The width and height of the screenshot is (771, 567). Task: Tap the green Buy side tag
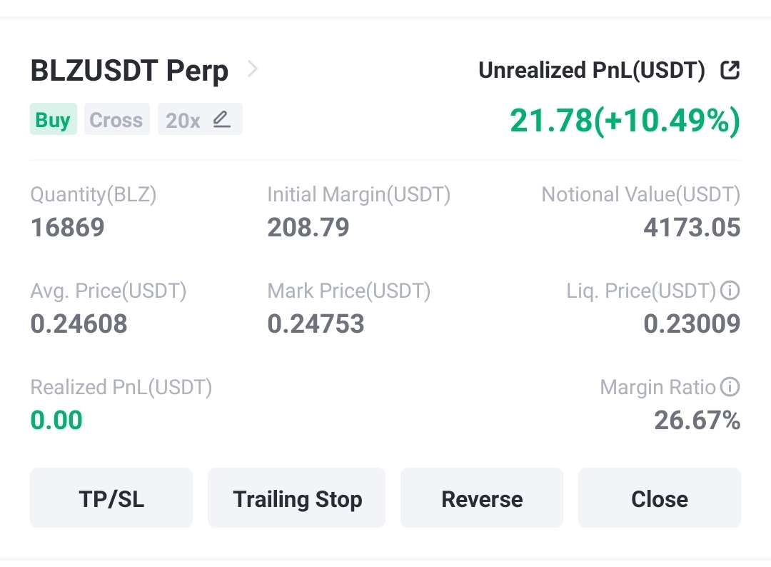click(53, 119)
